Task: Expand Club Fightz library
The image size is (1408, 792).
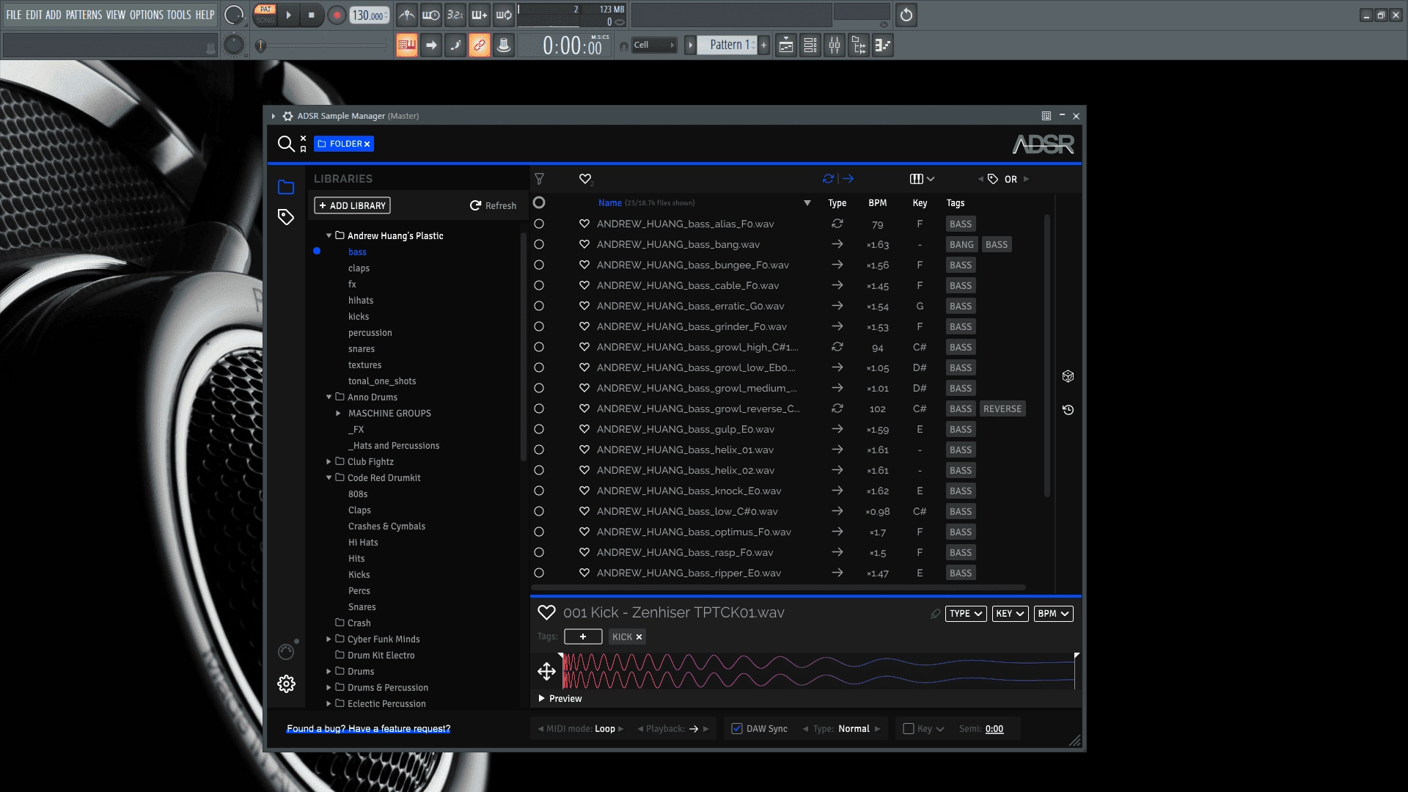Action: pyautogui.click(x=329, y=461)
